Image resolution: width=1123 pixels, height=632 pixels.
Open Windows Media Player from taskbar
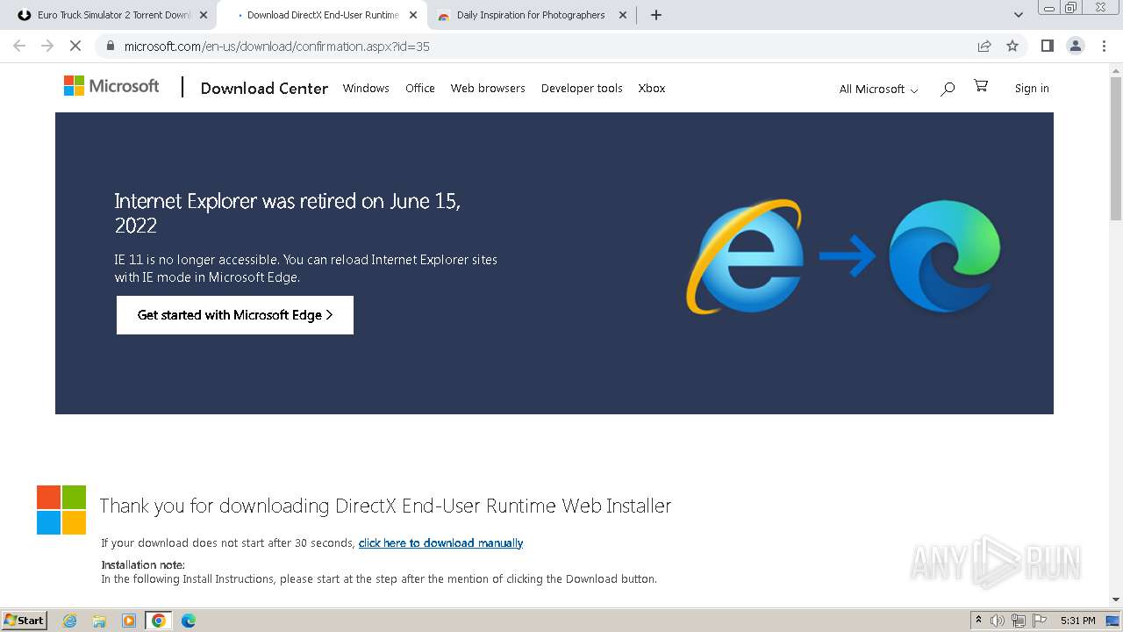(x=129, y=621)
